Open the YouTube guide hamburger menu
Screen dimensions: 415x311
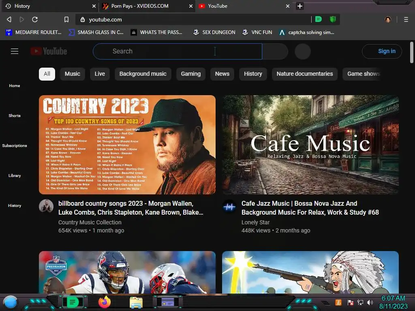click(15, 51)
